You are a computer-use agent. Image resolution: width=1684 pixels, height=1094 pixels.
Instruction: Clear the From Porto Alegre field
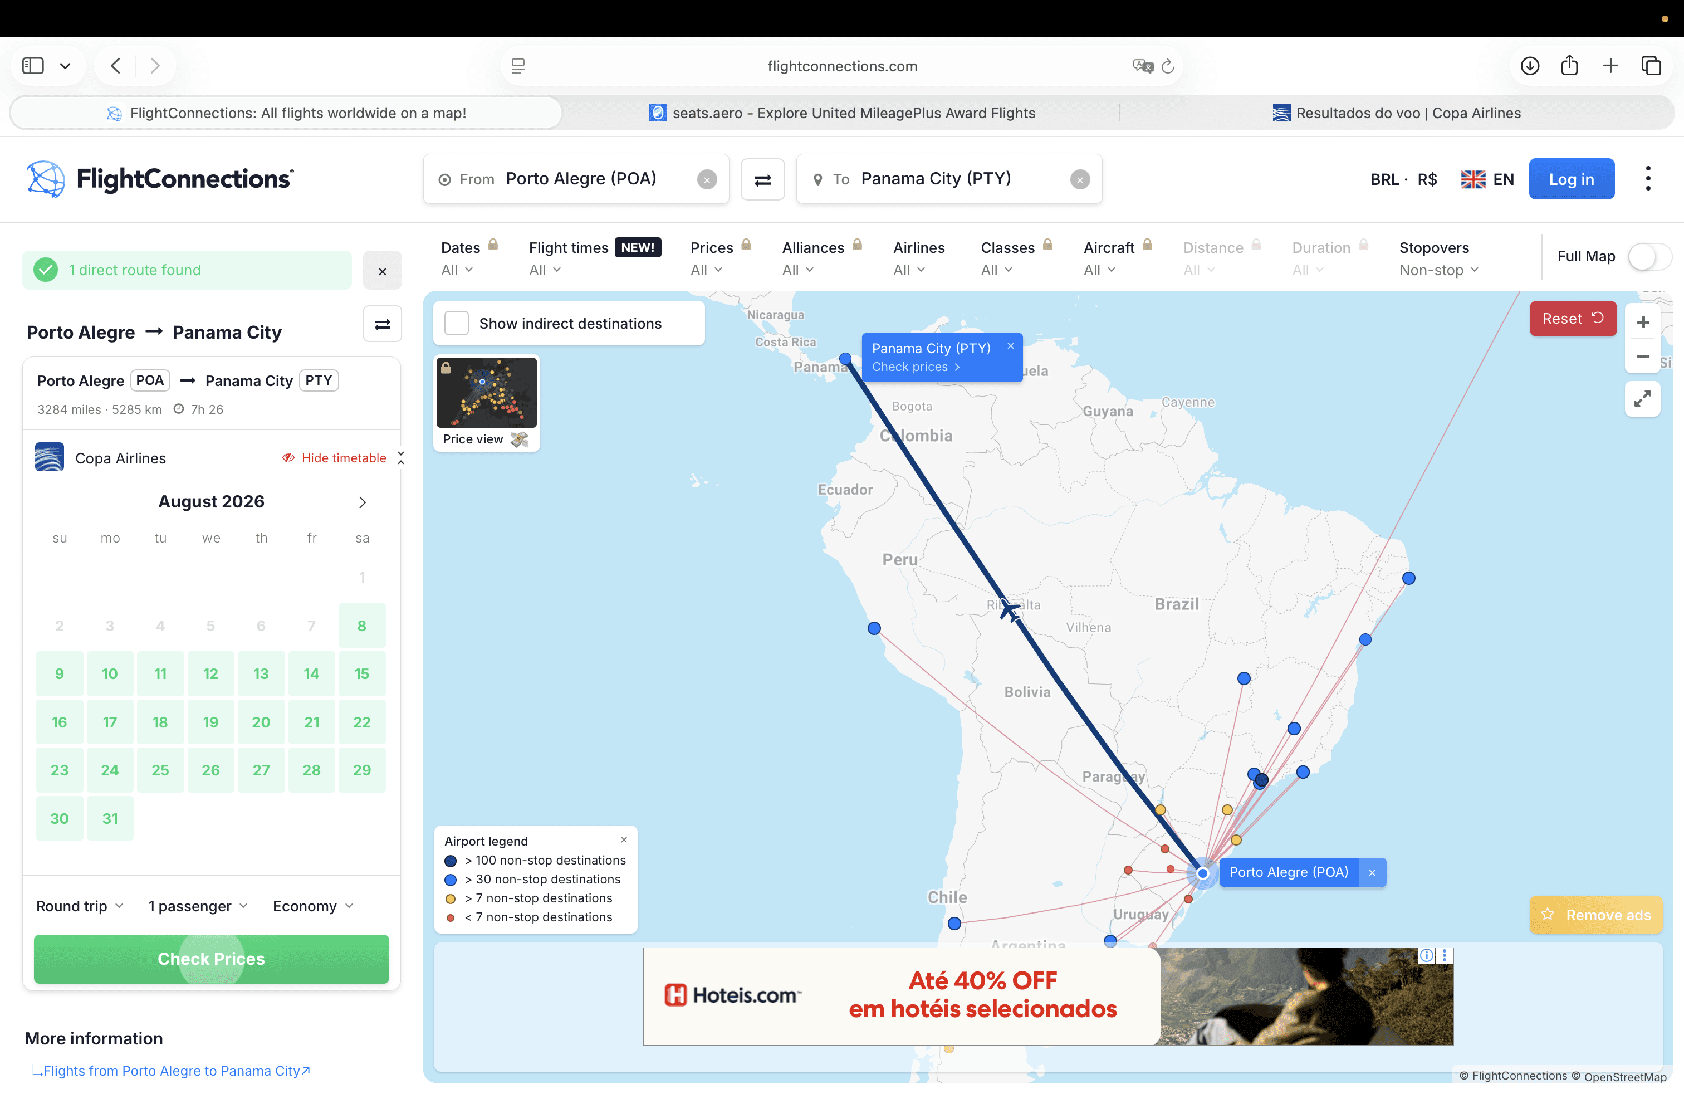click(x=707, y=180)
